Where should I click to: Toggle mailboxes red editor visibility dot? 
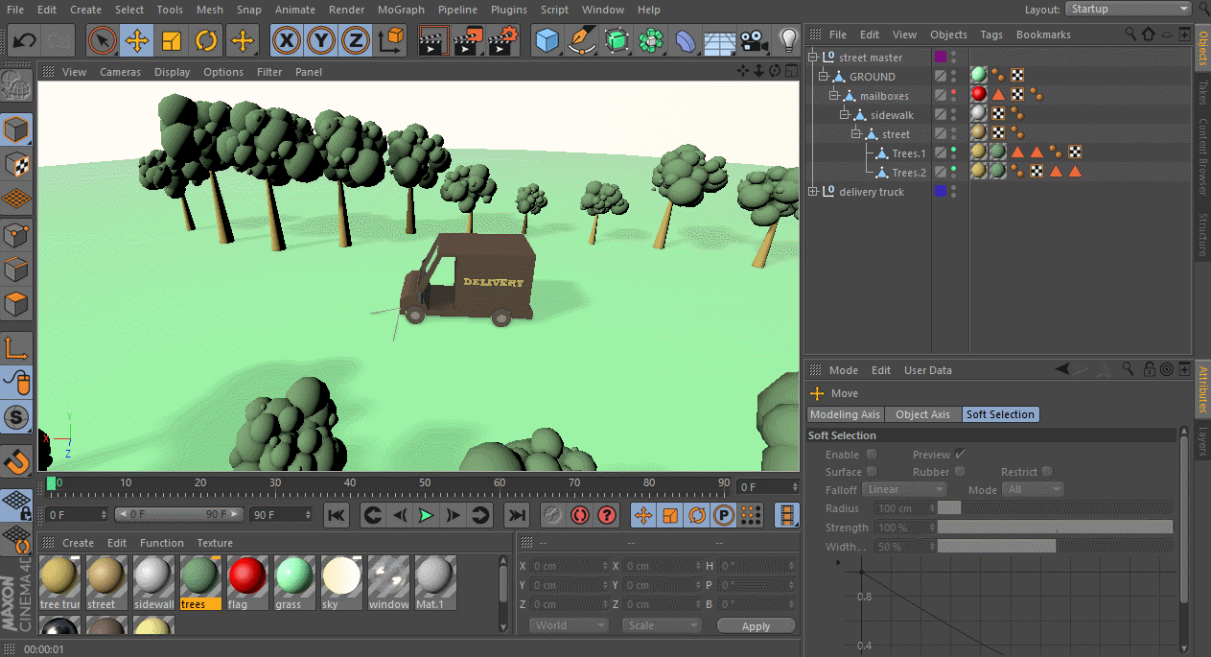953,92
